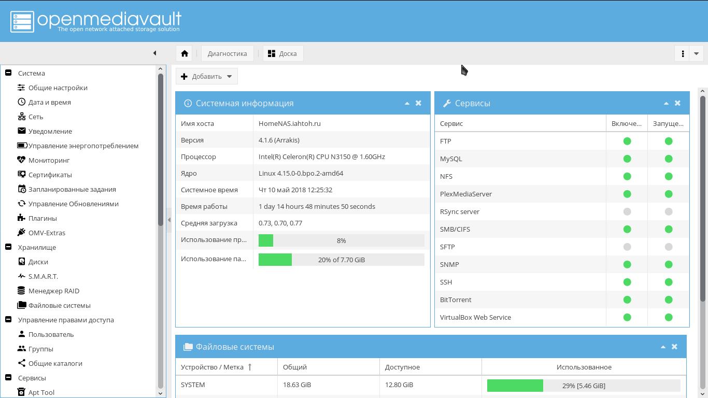Image resolution: width=708 pixels, height=398 pixels.
Task: Click the Сертификаты certificate icon
Action: [x=21, y=175]
